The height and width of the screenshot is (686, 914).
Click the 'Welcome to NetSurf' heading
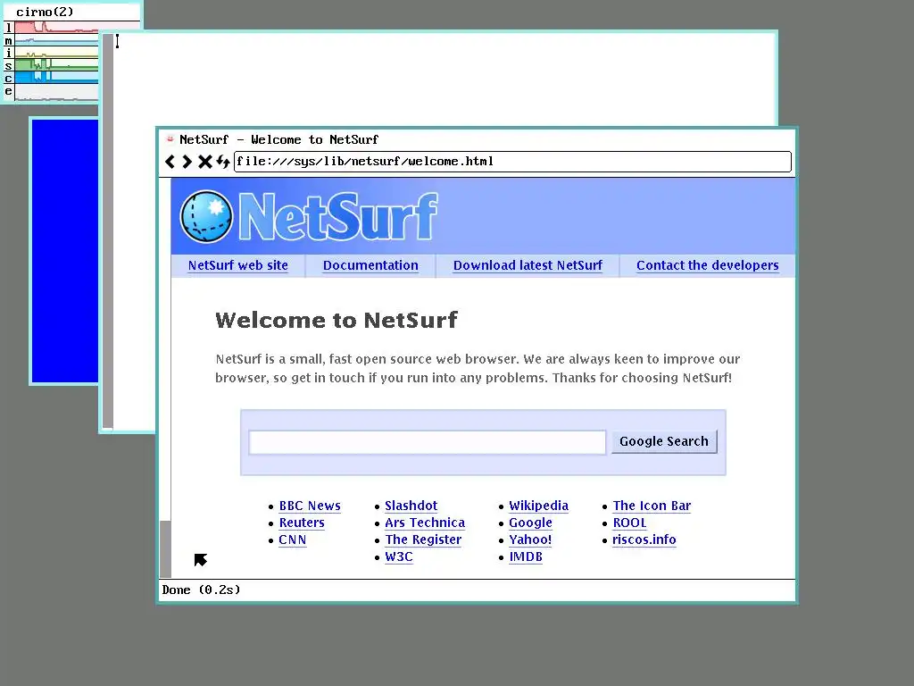click(337, 321)
